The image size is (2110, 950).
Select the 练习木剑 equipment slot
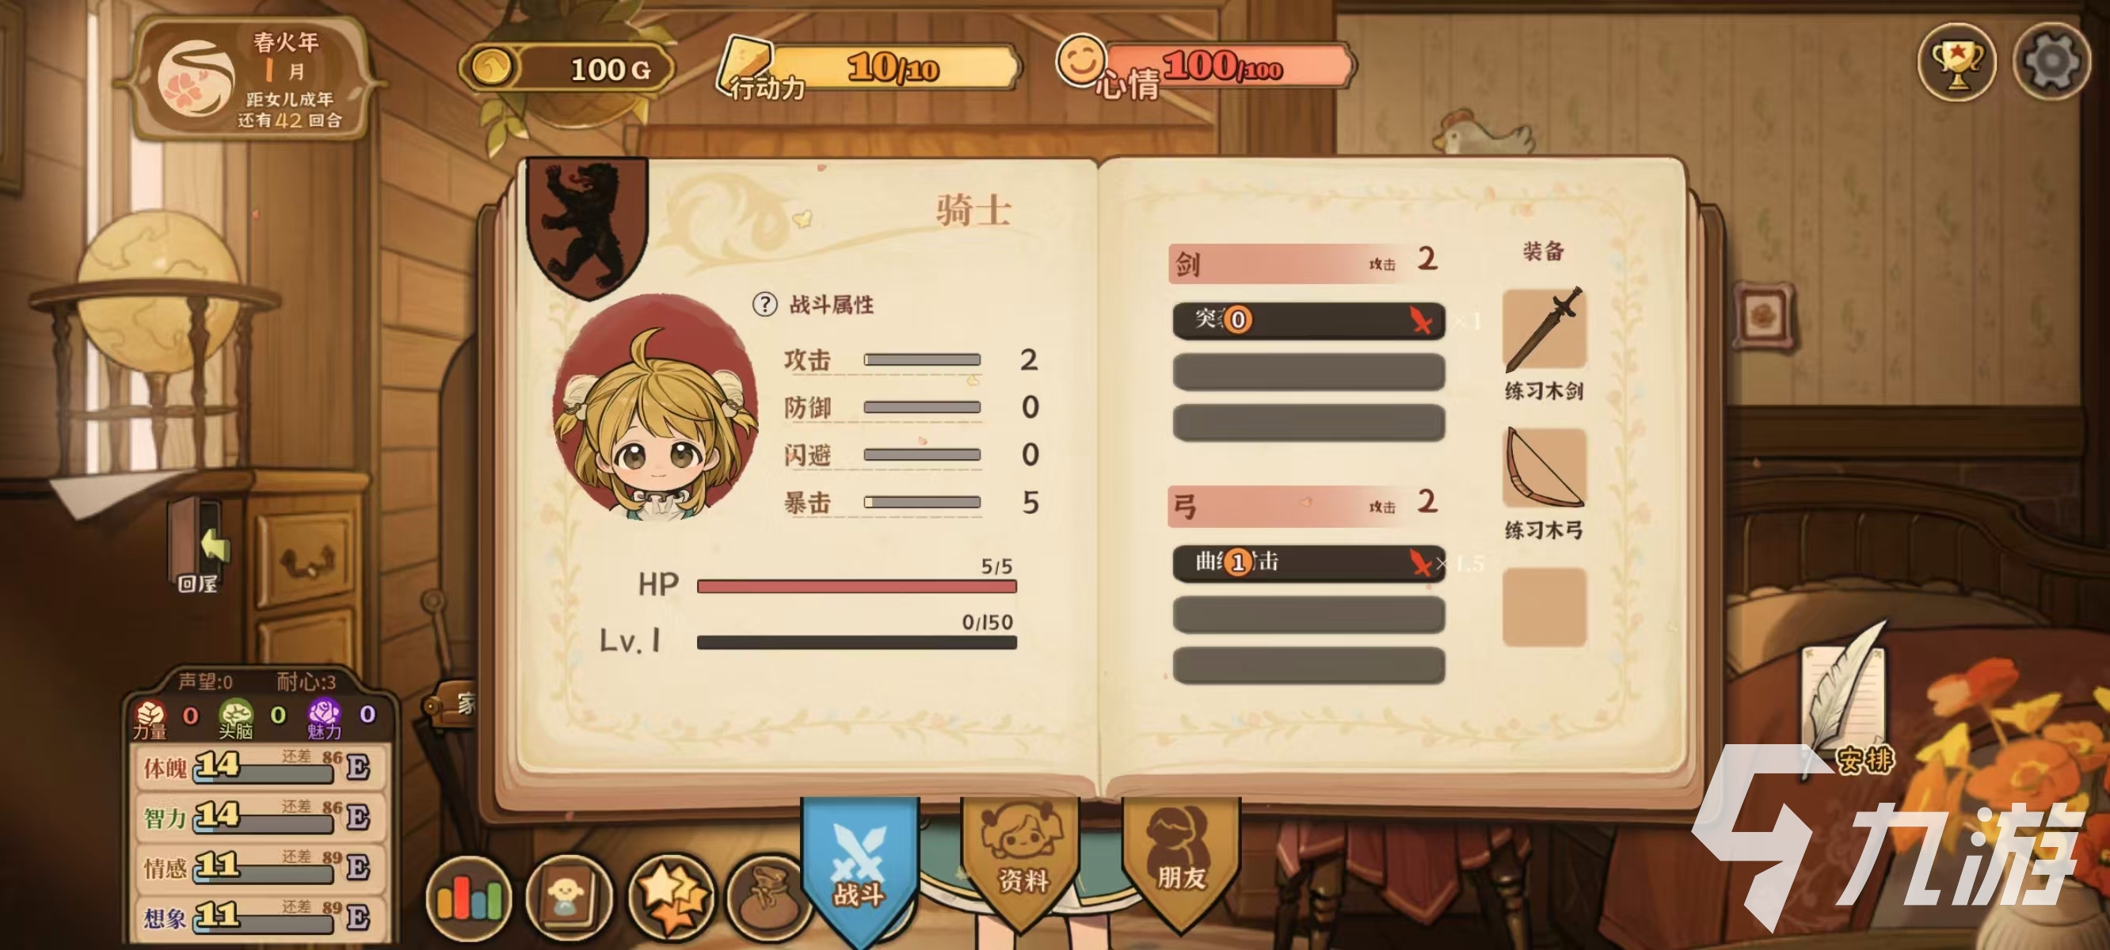(x=1544, y=330)
